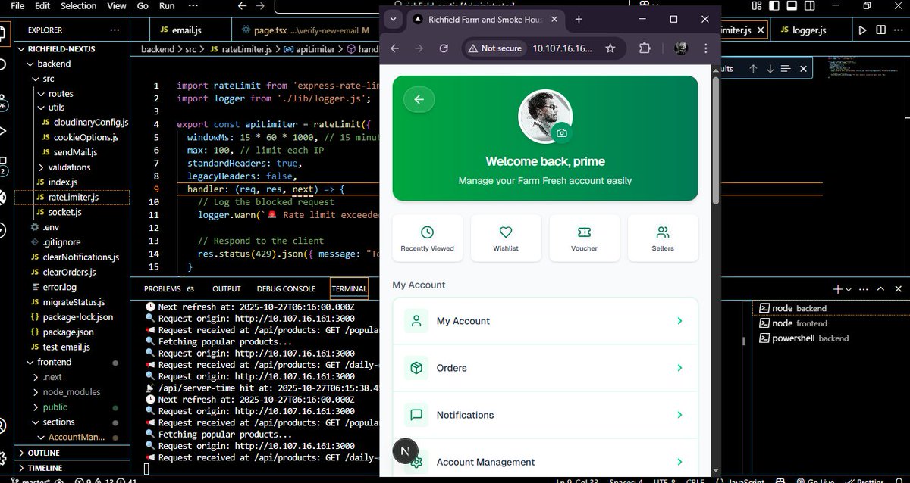Open the Run menu in VS Code

point(167,5)
